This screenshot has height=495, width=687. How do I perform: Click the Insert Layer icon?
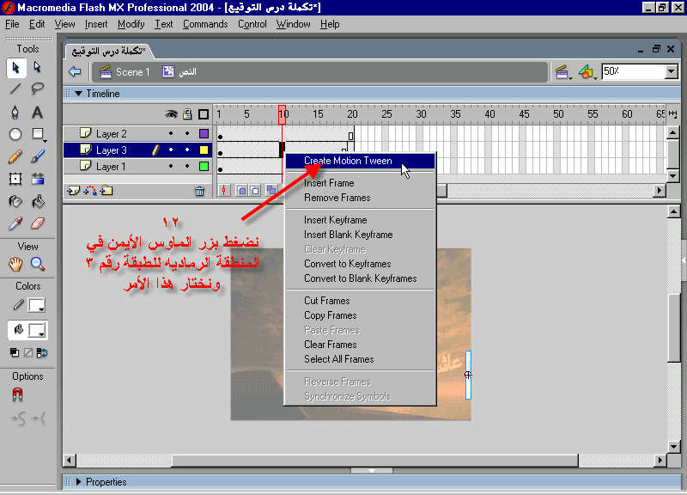coord(73,191)
